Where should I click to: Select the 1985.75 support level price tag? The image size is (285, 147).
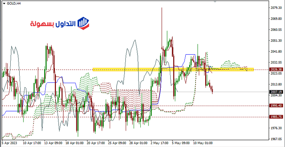276,117
